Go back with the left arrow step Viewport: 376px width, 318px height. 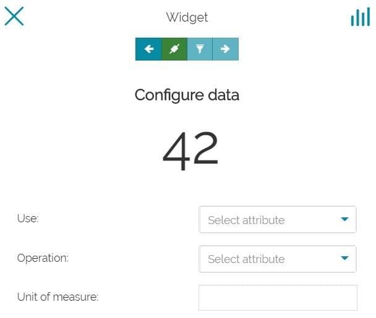(148, 49)
